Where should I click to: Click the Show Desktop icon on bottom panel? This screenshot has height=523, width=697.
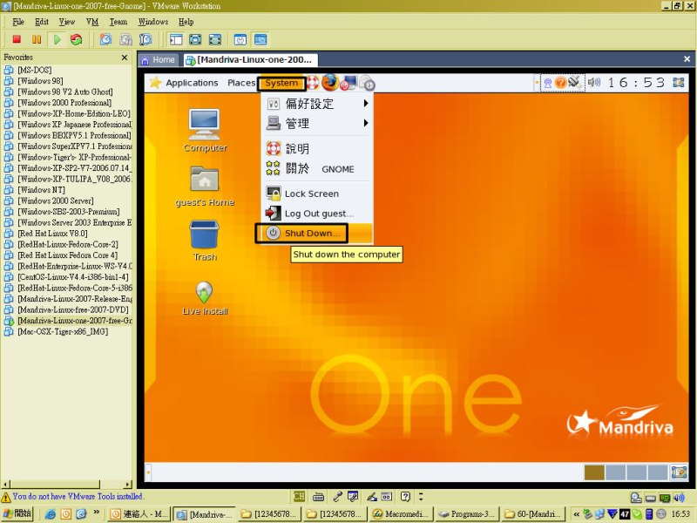[680, 472]
